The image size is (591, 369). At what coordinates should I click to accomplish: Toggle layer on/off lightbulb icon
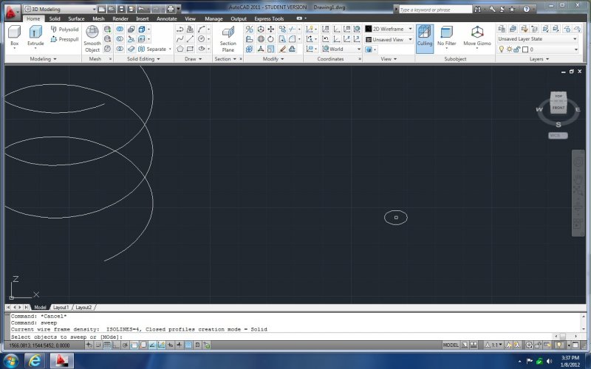click(502, 49)
